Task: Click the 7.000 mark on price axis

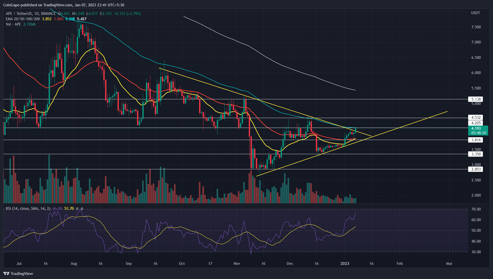Action: coord(476,42)
